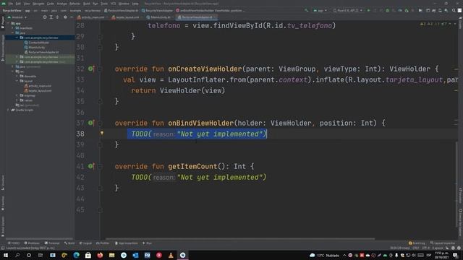Switch to the MainActivity.kt editor tab
This screenshot has height=260, width=463.
pyautogui.click(x=159, y=17)
